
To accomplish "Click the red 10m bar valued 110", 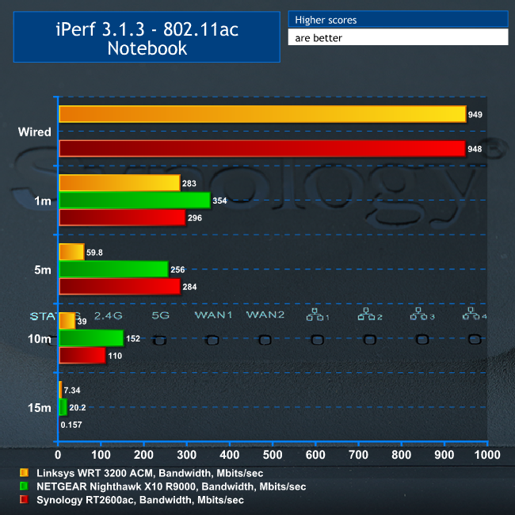I will click(82, 356).
